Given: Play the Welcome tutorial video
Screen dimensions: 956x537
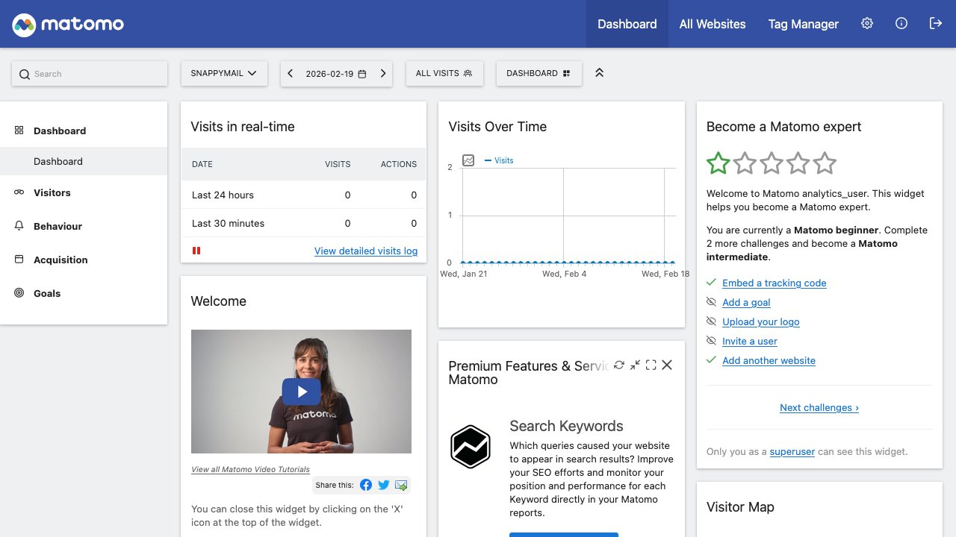Looking at the screenshot, I should (301, 392).
